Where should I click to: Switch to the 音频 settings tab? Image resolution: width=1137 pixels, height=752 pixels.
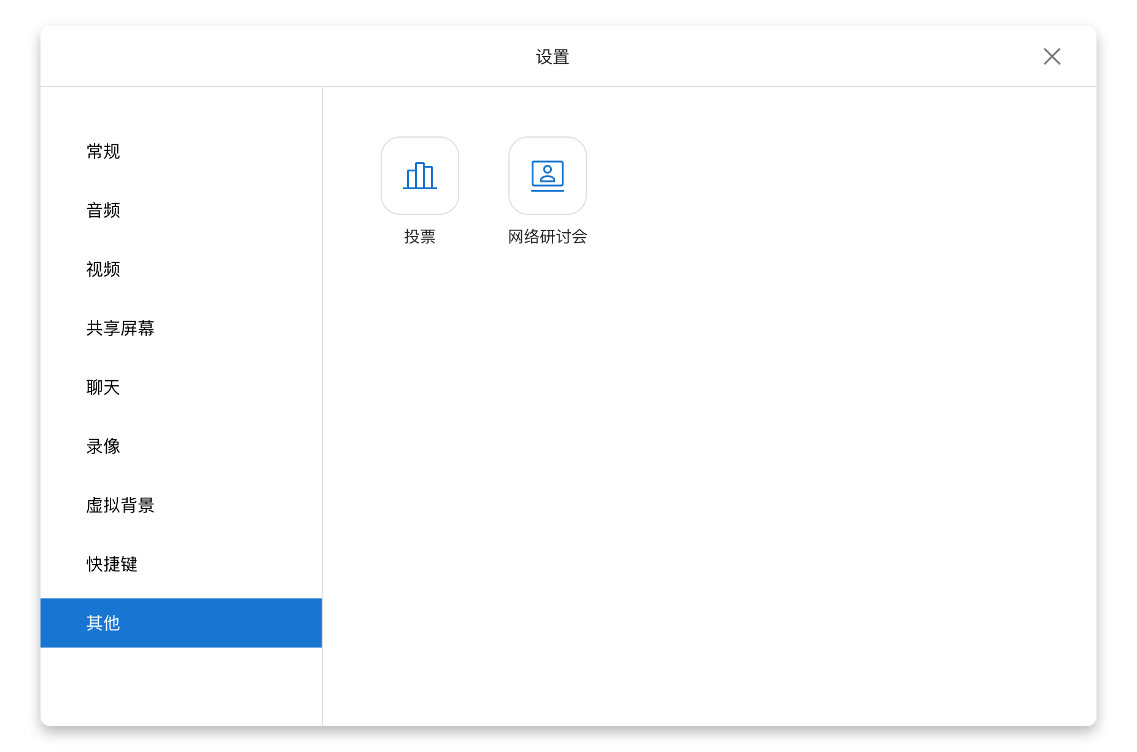pos(181,210)
